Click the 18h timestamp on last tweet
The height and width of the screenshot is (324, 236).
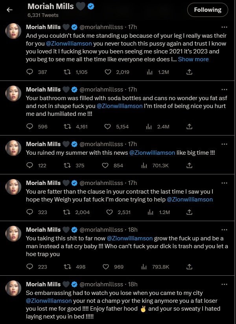coord(133,284)
